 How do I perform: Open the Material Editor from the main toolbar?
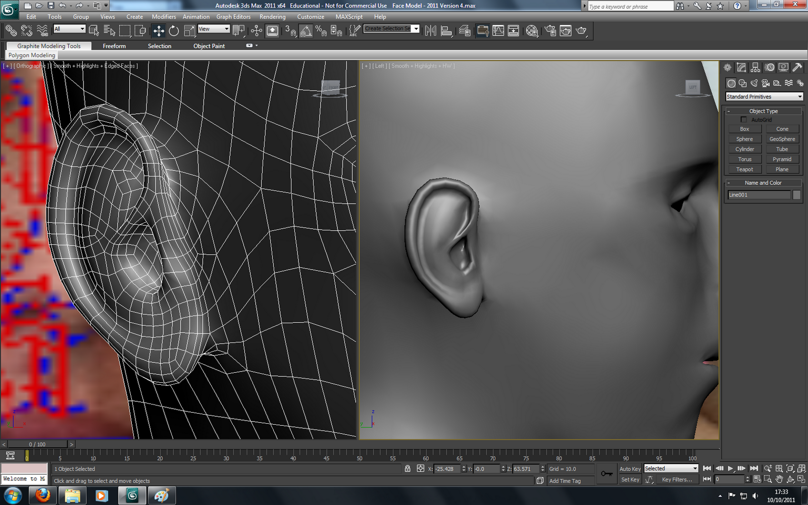pyautogui.click(x=531, y=31)
